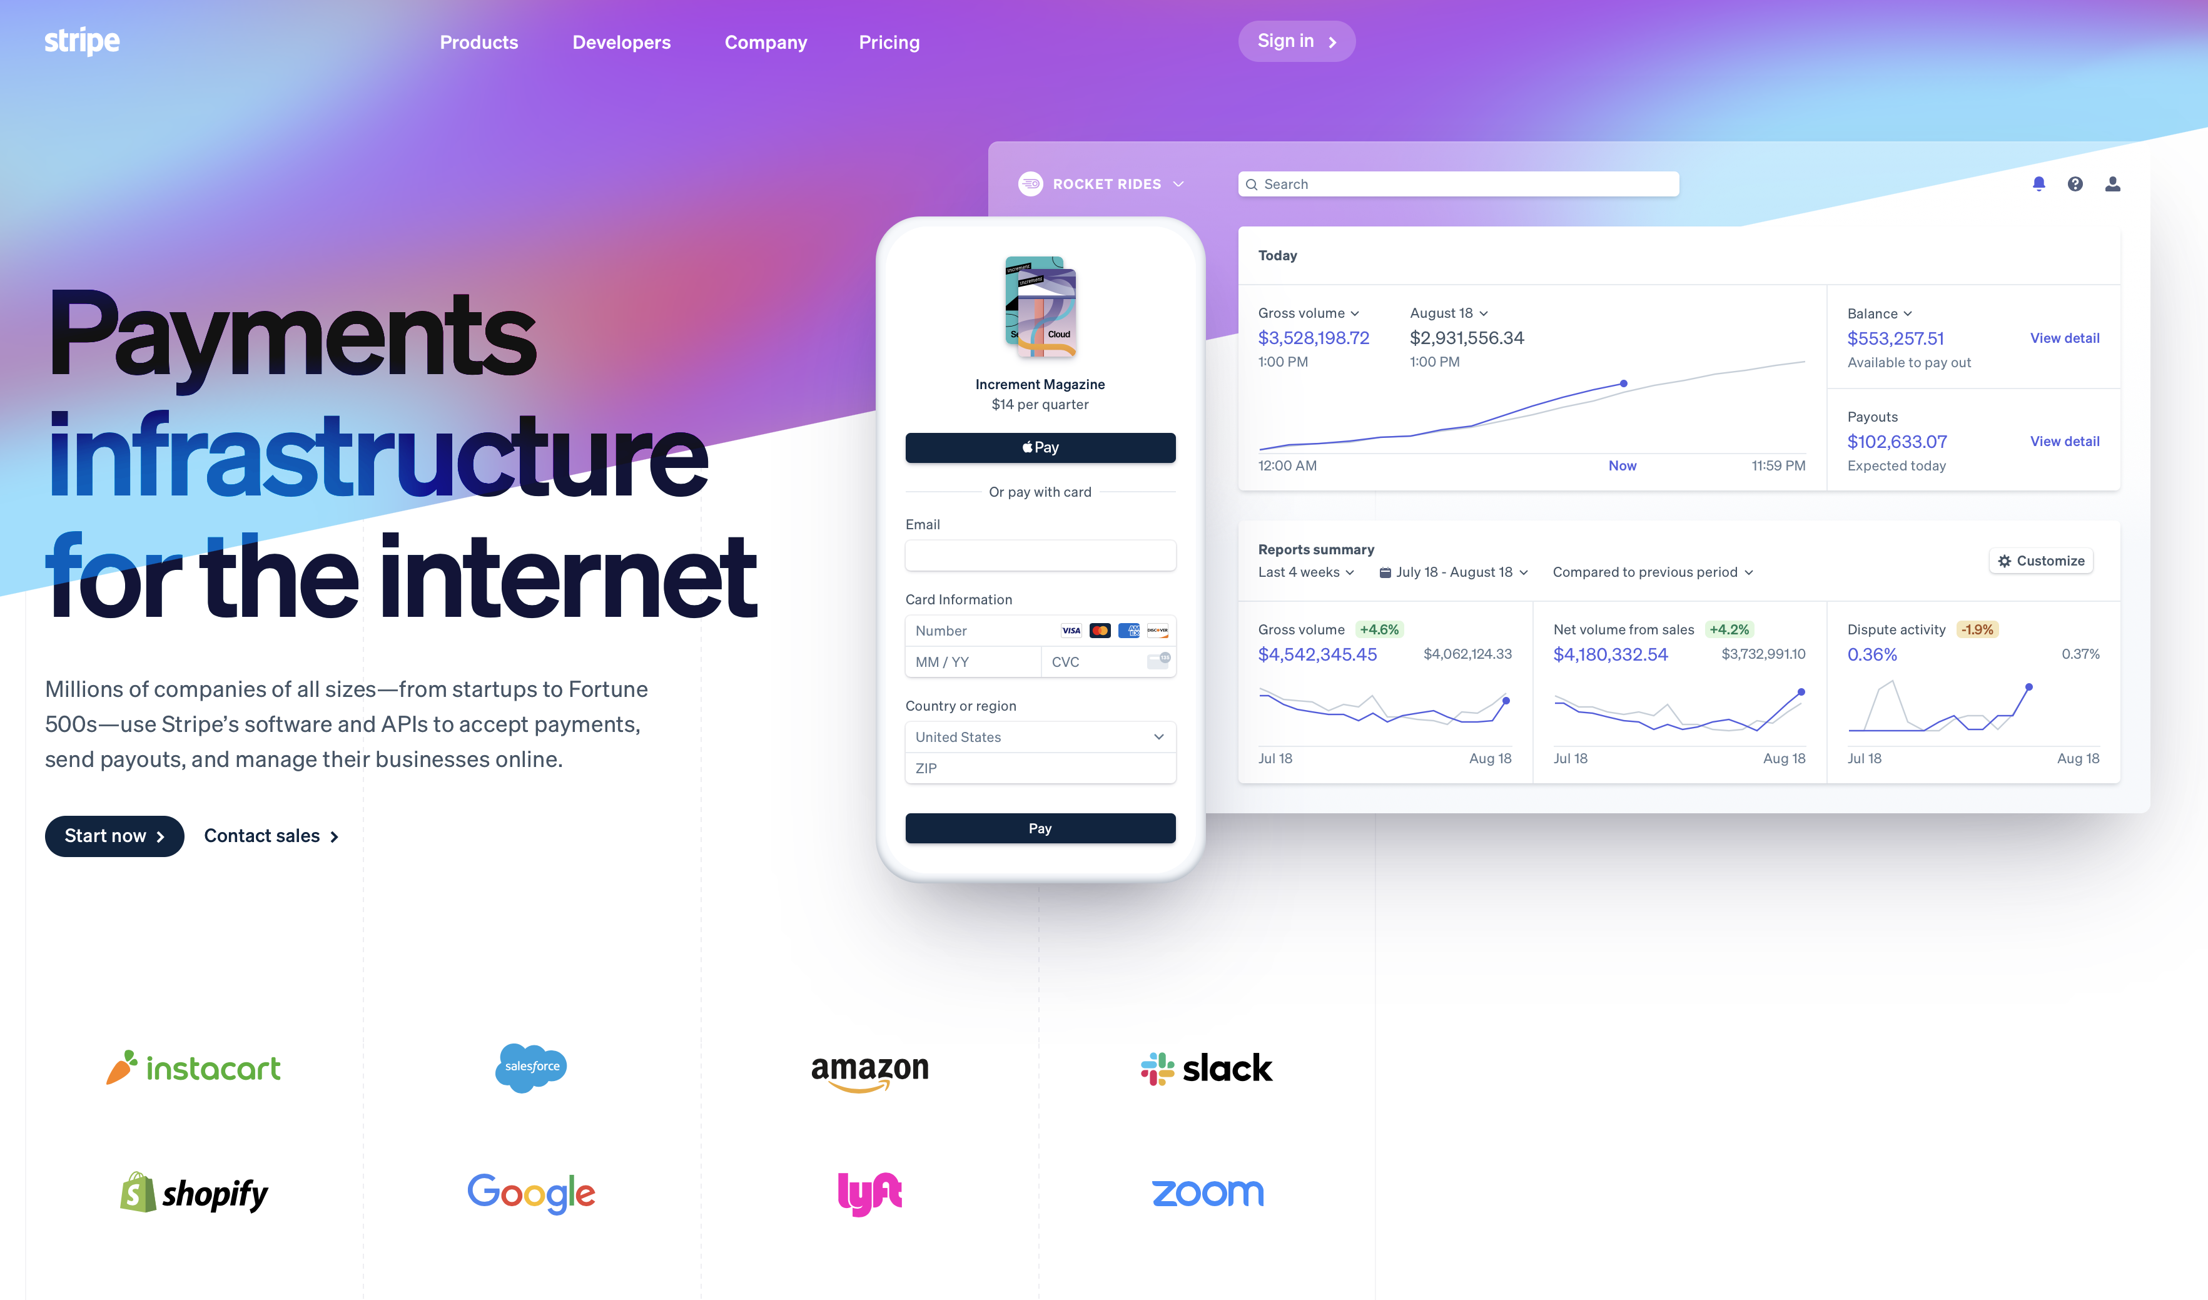The image size is (2208, 1300).
Task: Click the user profile icon
Action: [x=2112, y=184]
